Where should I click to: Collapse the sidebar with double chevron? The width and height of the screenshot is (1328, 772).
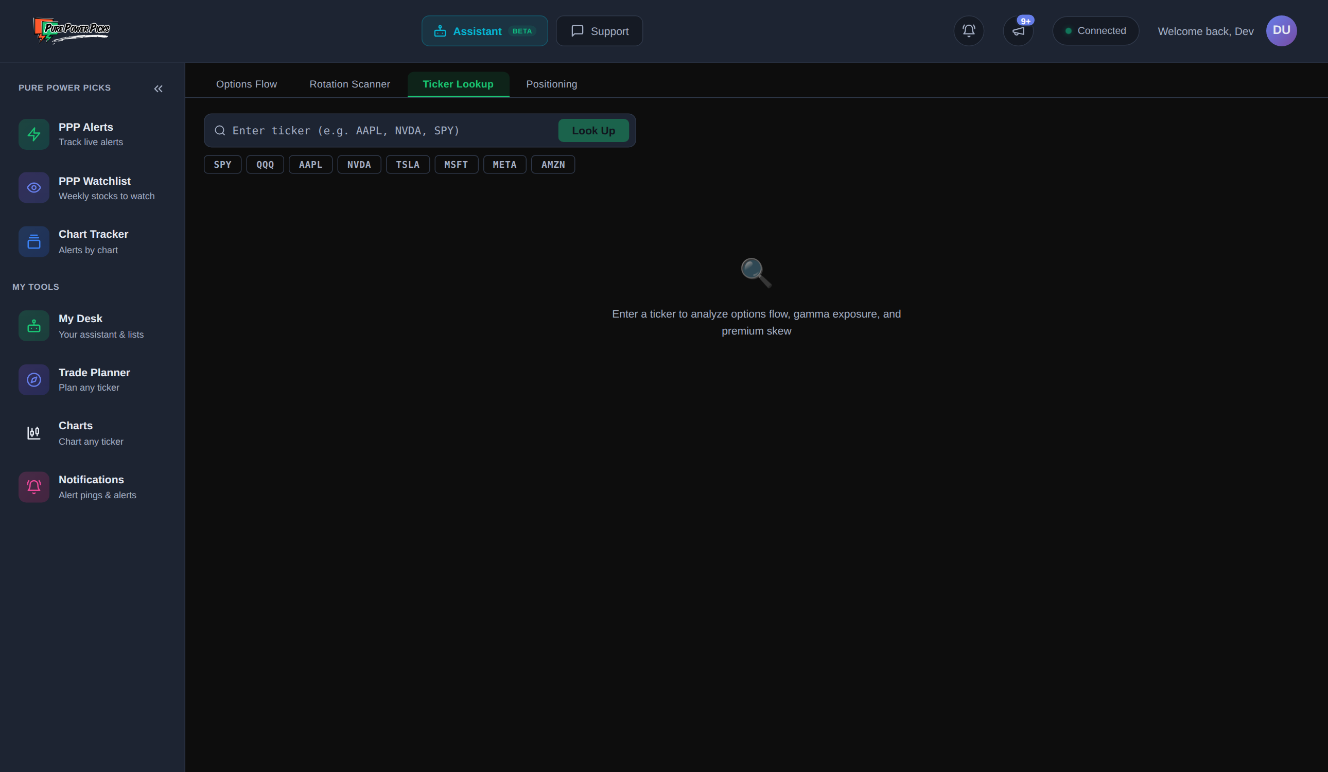tap(158, 89)
